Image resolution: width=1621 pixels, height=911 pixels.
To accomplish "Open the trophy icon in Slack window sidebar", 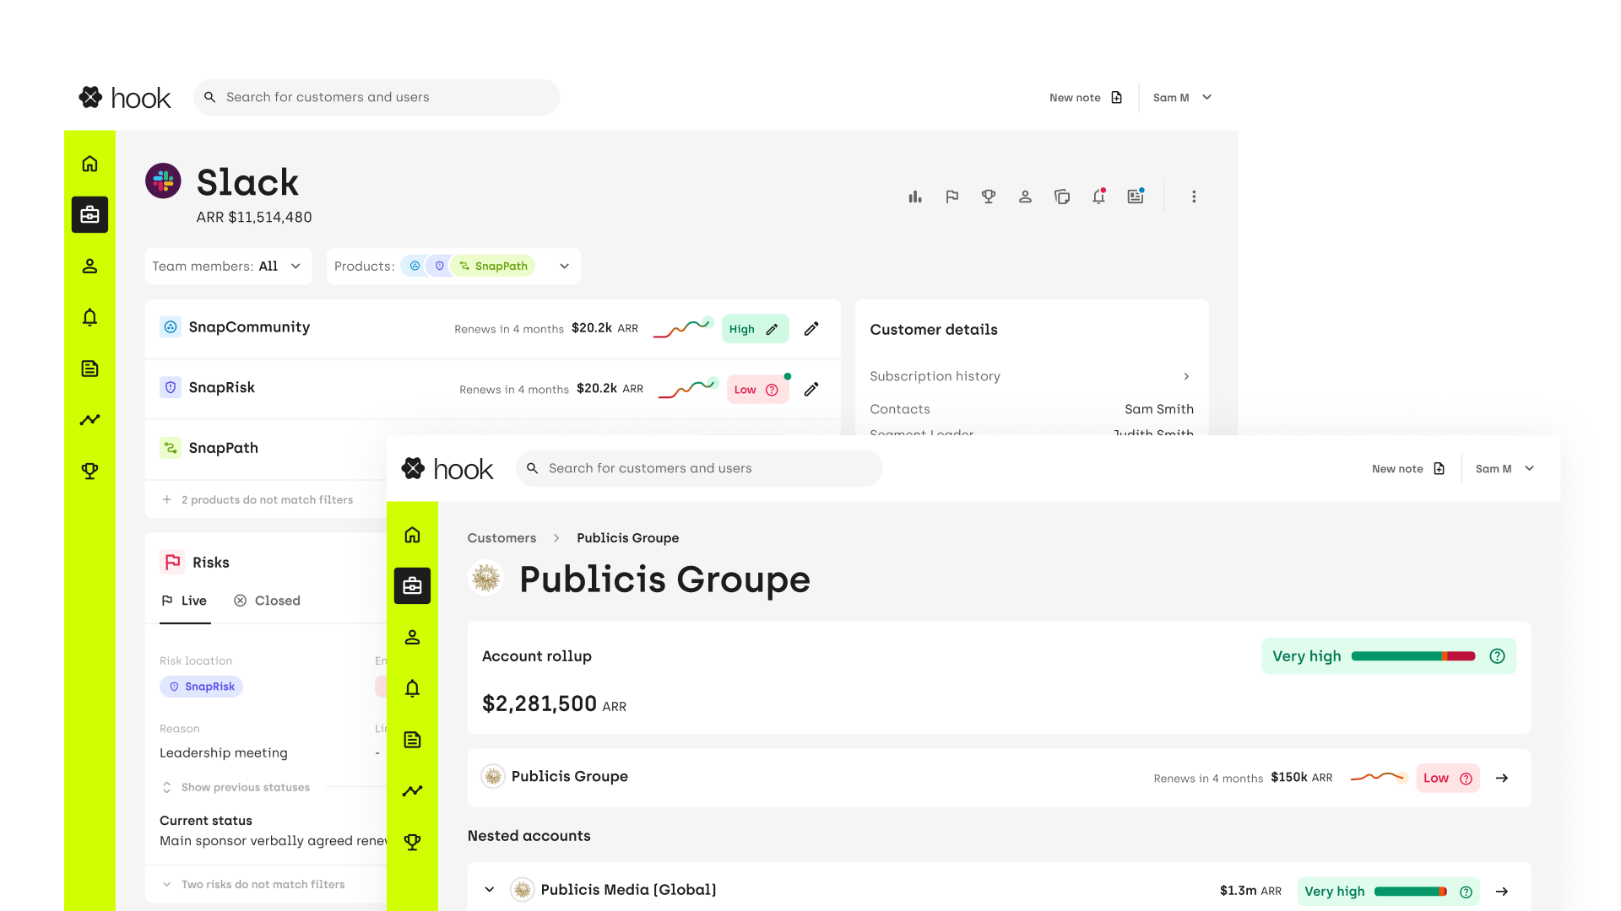I will click(x=89, y=471).
